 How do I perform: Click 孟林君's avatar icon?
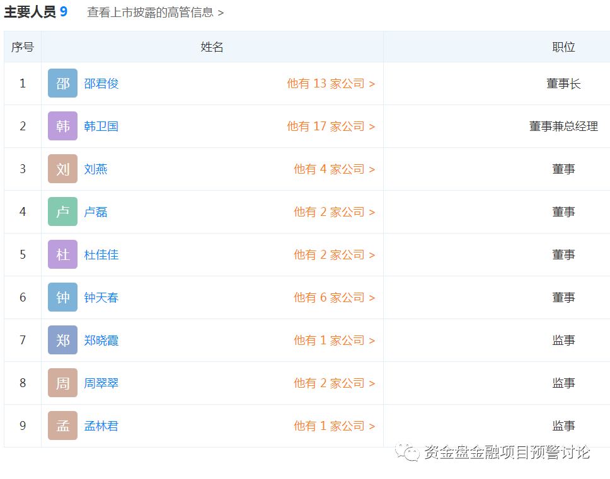click(62, 425)
